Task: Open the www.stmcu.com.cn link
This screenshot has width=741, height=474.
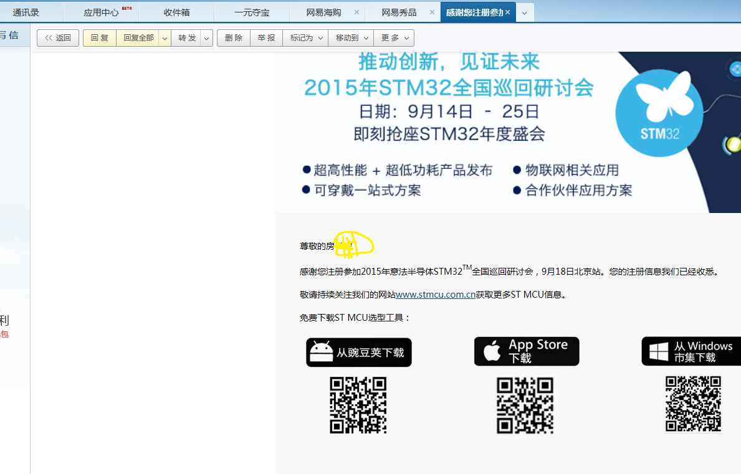Action: 435,295
